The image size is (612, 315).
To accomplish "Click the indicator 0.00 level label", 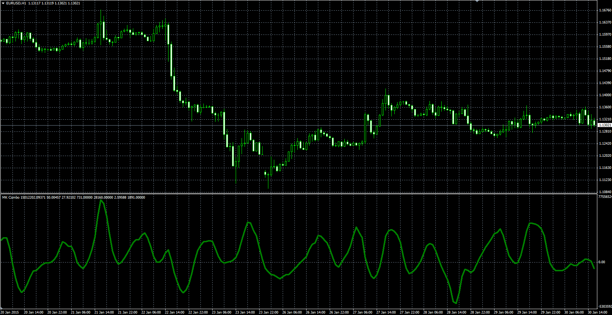I will 602,262.
